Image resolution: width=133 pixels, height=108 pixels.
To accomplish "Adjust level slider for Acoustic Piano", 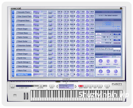I will tap(40, 12).
